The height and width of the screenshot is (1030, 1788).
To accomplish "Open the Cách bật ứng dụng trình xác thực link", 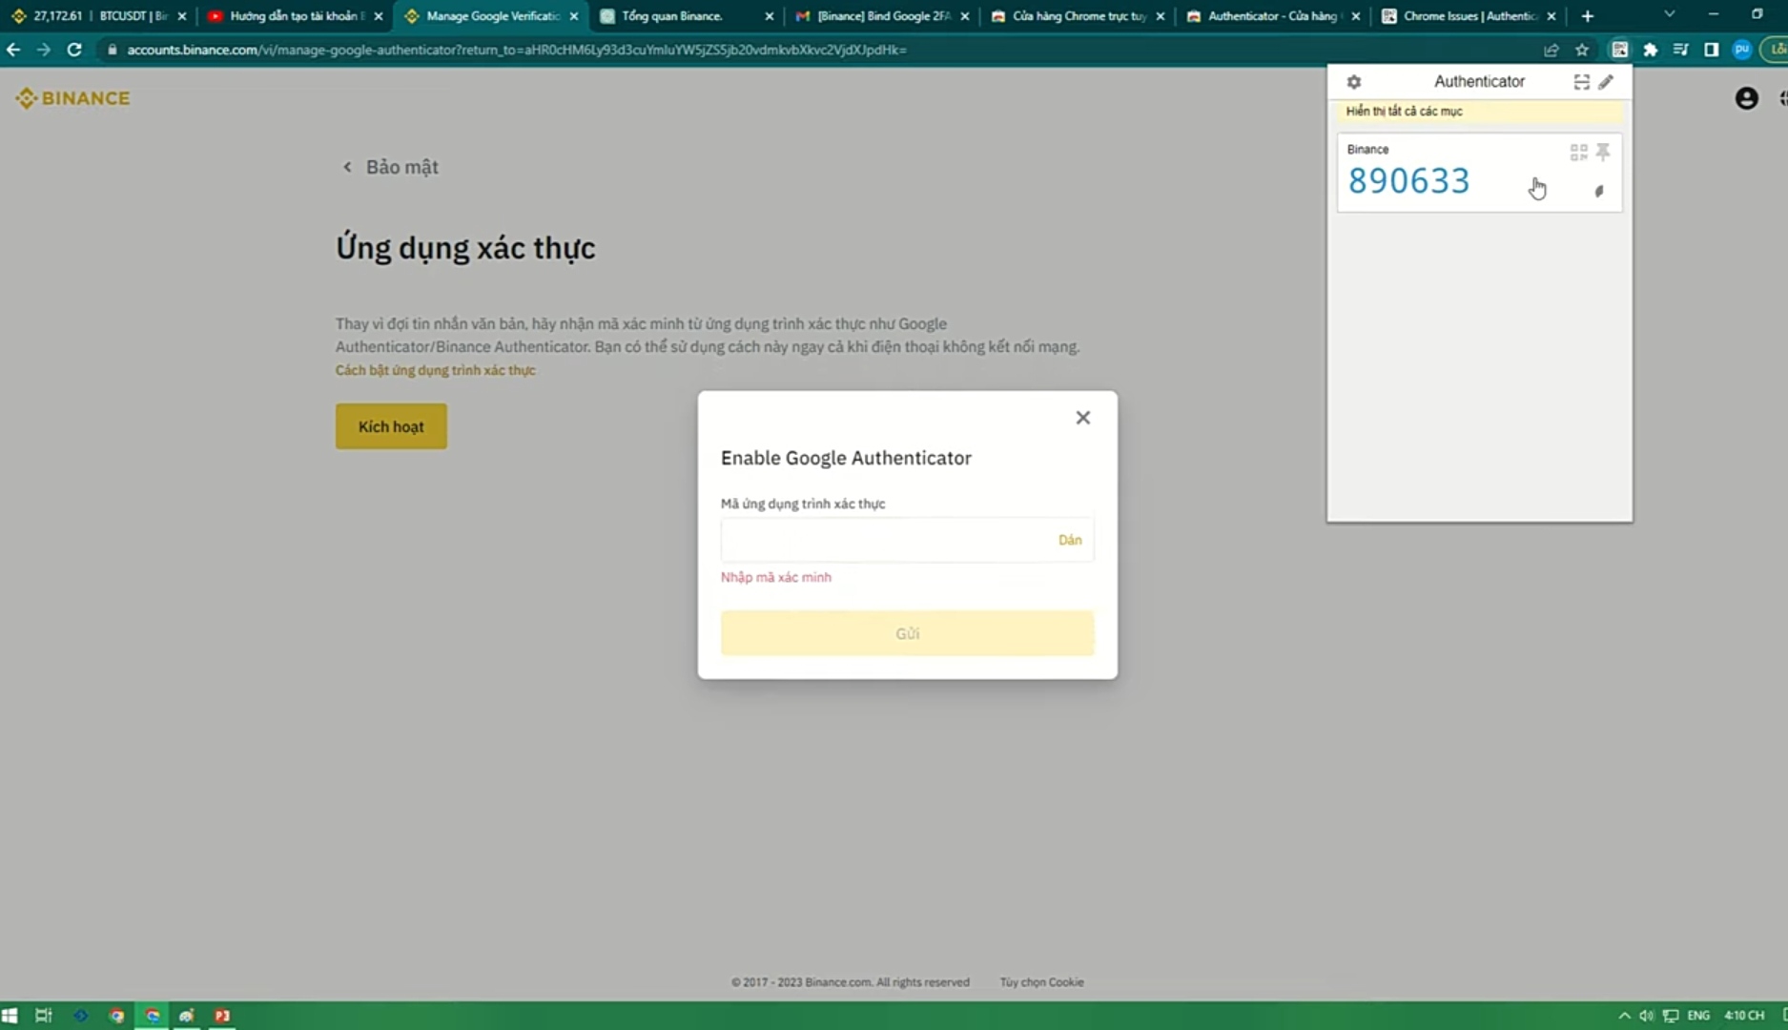I will pyautogui.click(x=435, y=370).
